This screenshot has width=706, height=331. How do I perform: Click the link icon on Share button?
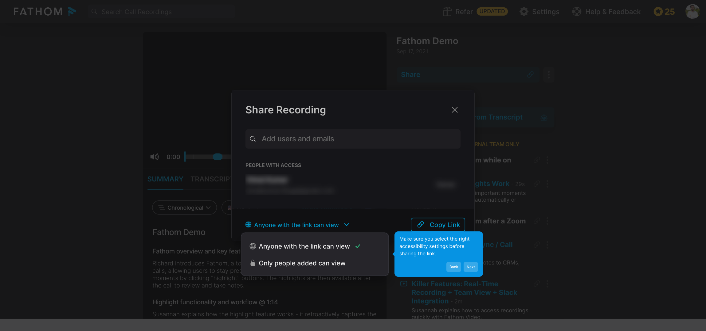[x=531, y=74]
